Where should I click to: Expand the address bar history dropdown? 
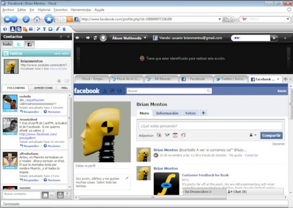point(220,19)
